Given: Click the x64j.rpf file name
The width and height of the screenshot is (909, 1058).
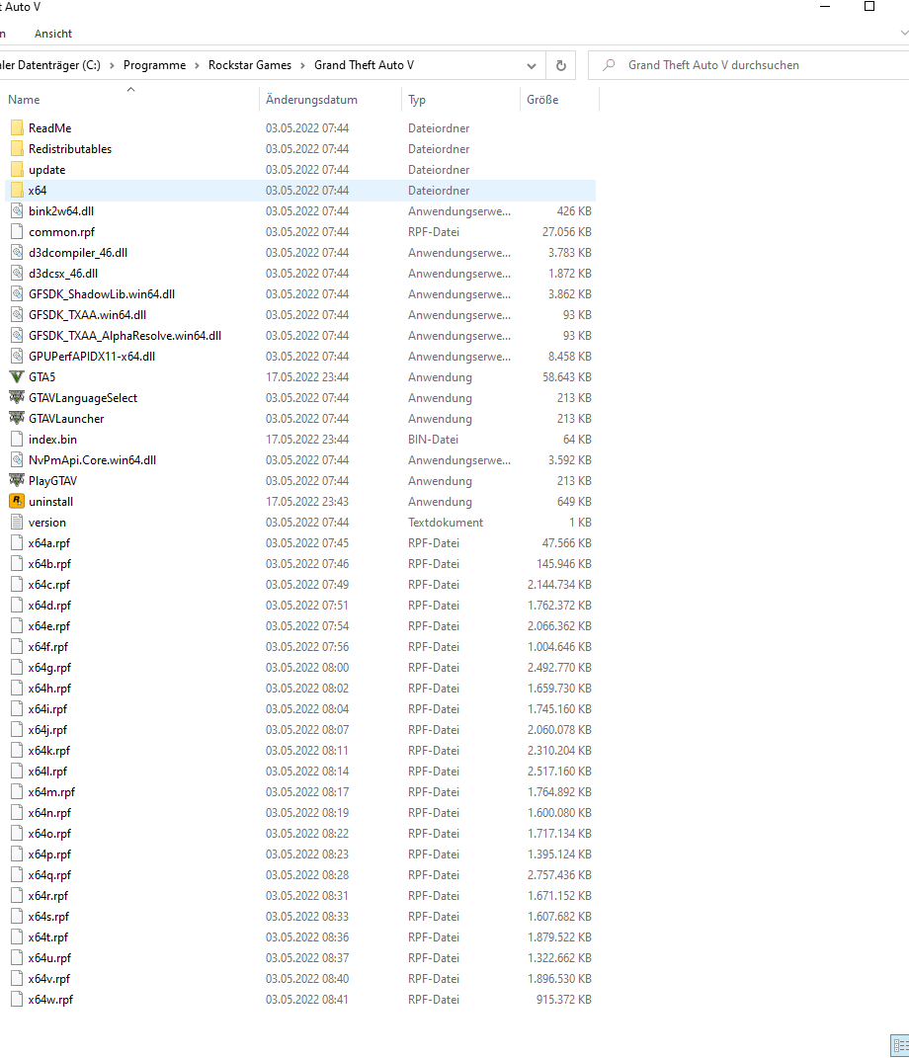Looking at the screenshot, I should (47, 729).
